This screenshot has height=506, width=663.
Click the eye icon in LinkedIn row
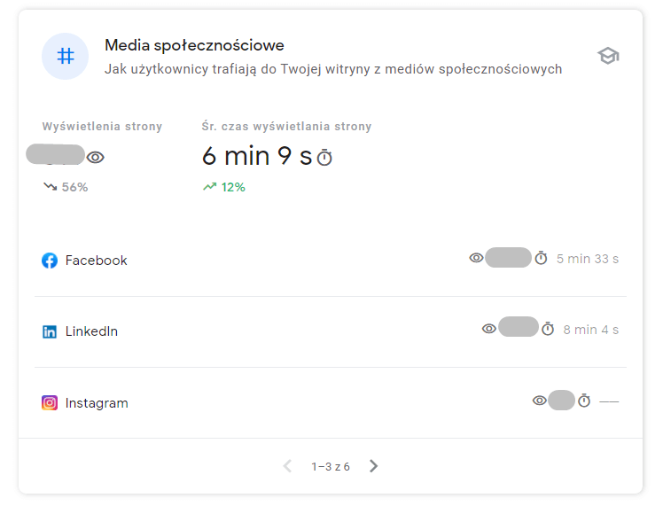488,329
